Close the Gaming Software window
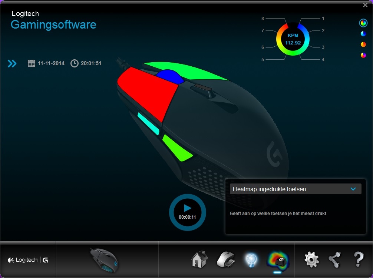Viewport: 373px width, 278px height. [x=365, y=5]
